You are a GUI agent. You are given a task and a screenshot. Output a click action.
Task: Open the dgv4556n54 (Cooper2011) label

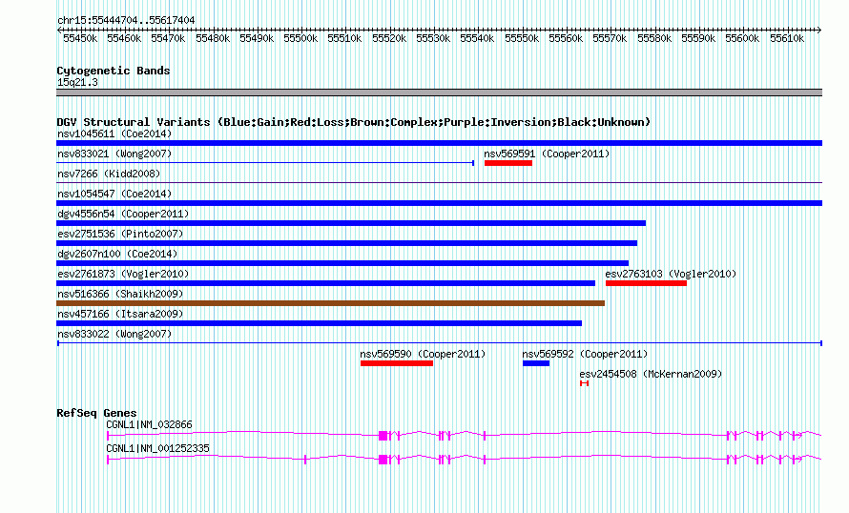tap(123, 214)
